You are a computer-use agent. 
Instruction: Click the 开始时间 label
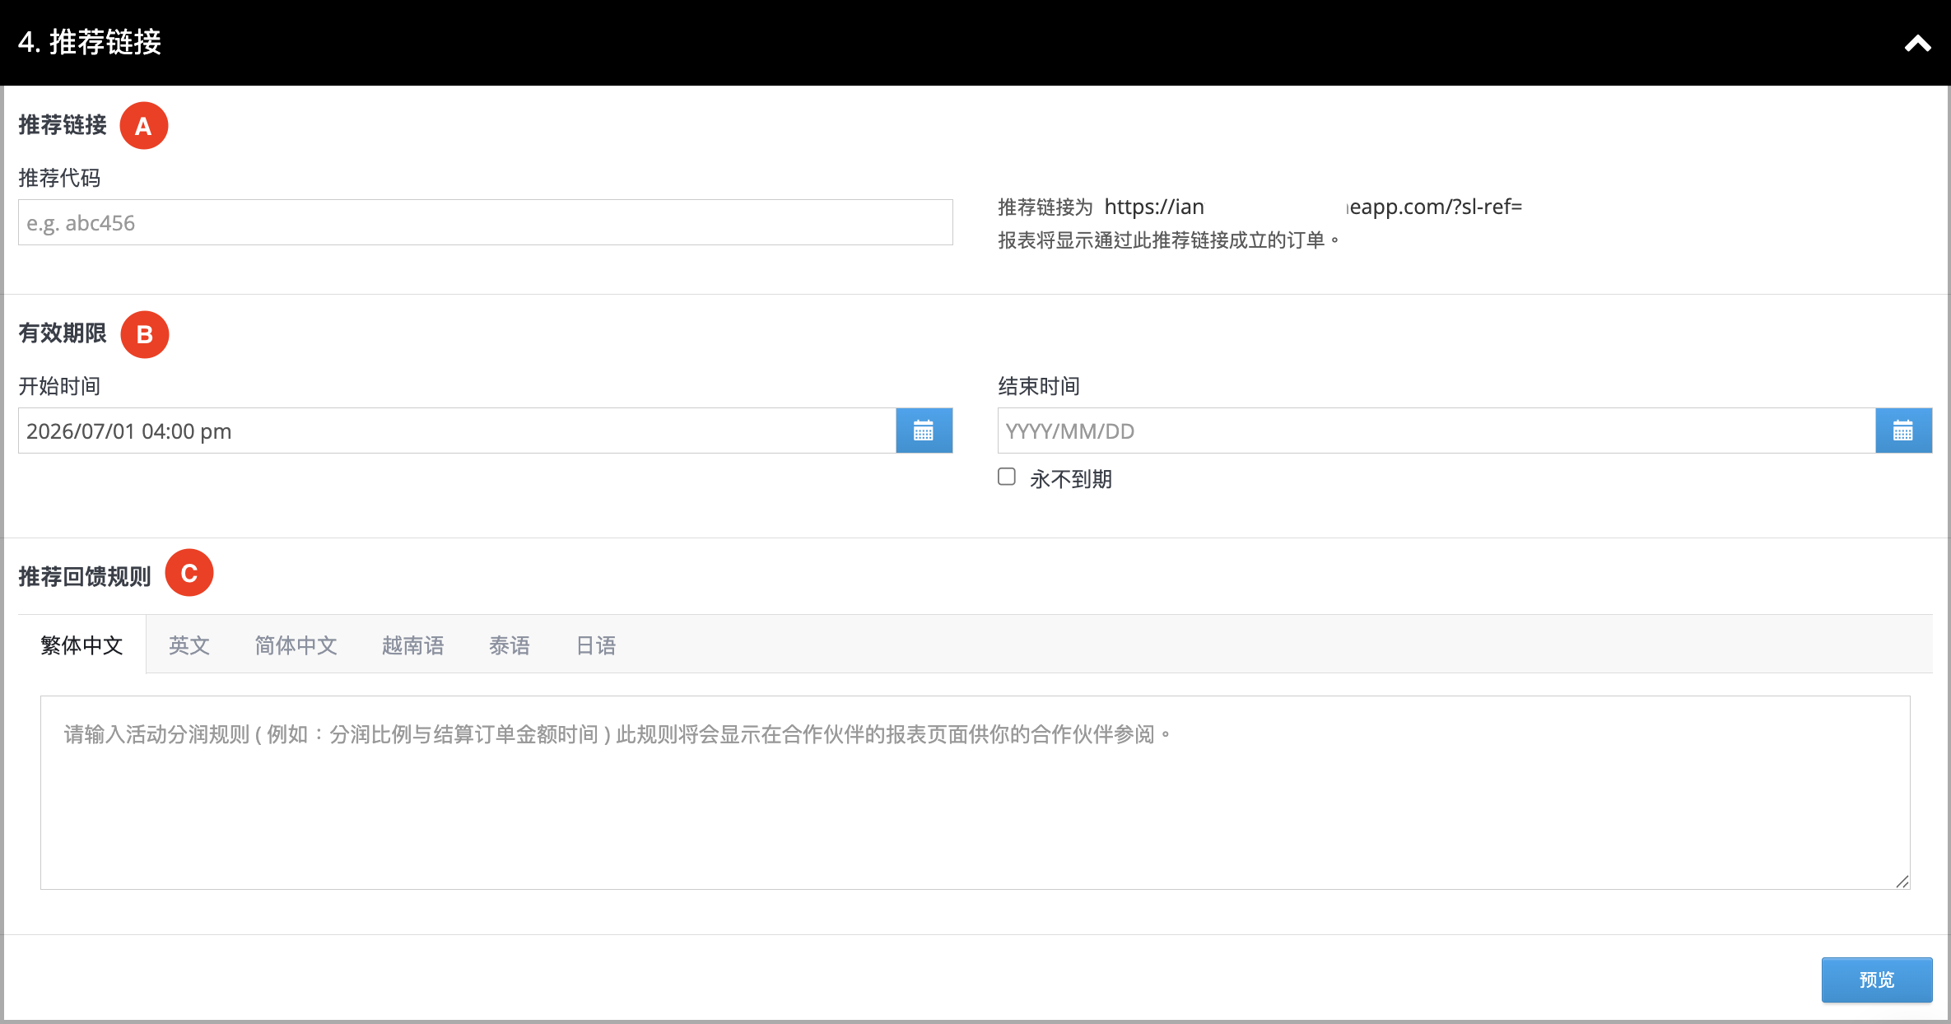coord(59,386)
